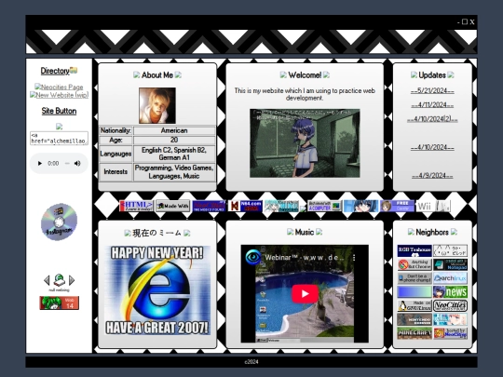Click the Microsoft Notepad neighbor button
The image size is (503, 377).
click(x=450, y=264)
